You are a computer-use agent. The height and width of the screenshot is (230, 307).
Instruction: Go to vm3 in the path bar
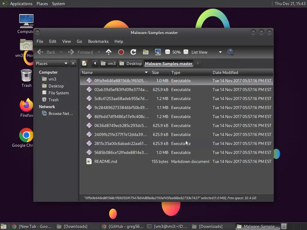tap(108, 63)
